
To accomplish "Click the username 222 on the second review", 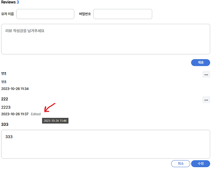I will 5,99.
